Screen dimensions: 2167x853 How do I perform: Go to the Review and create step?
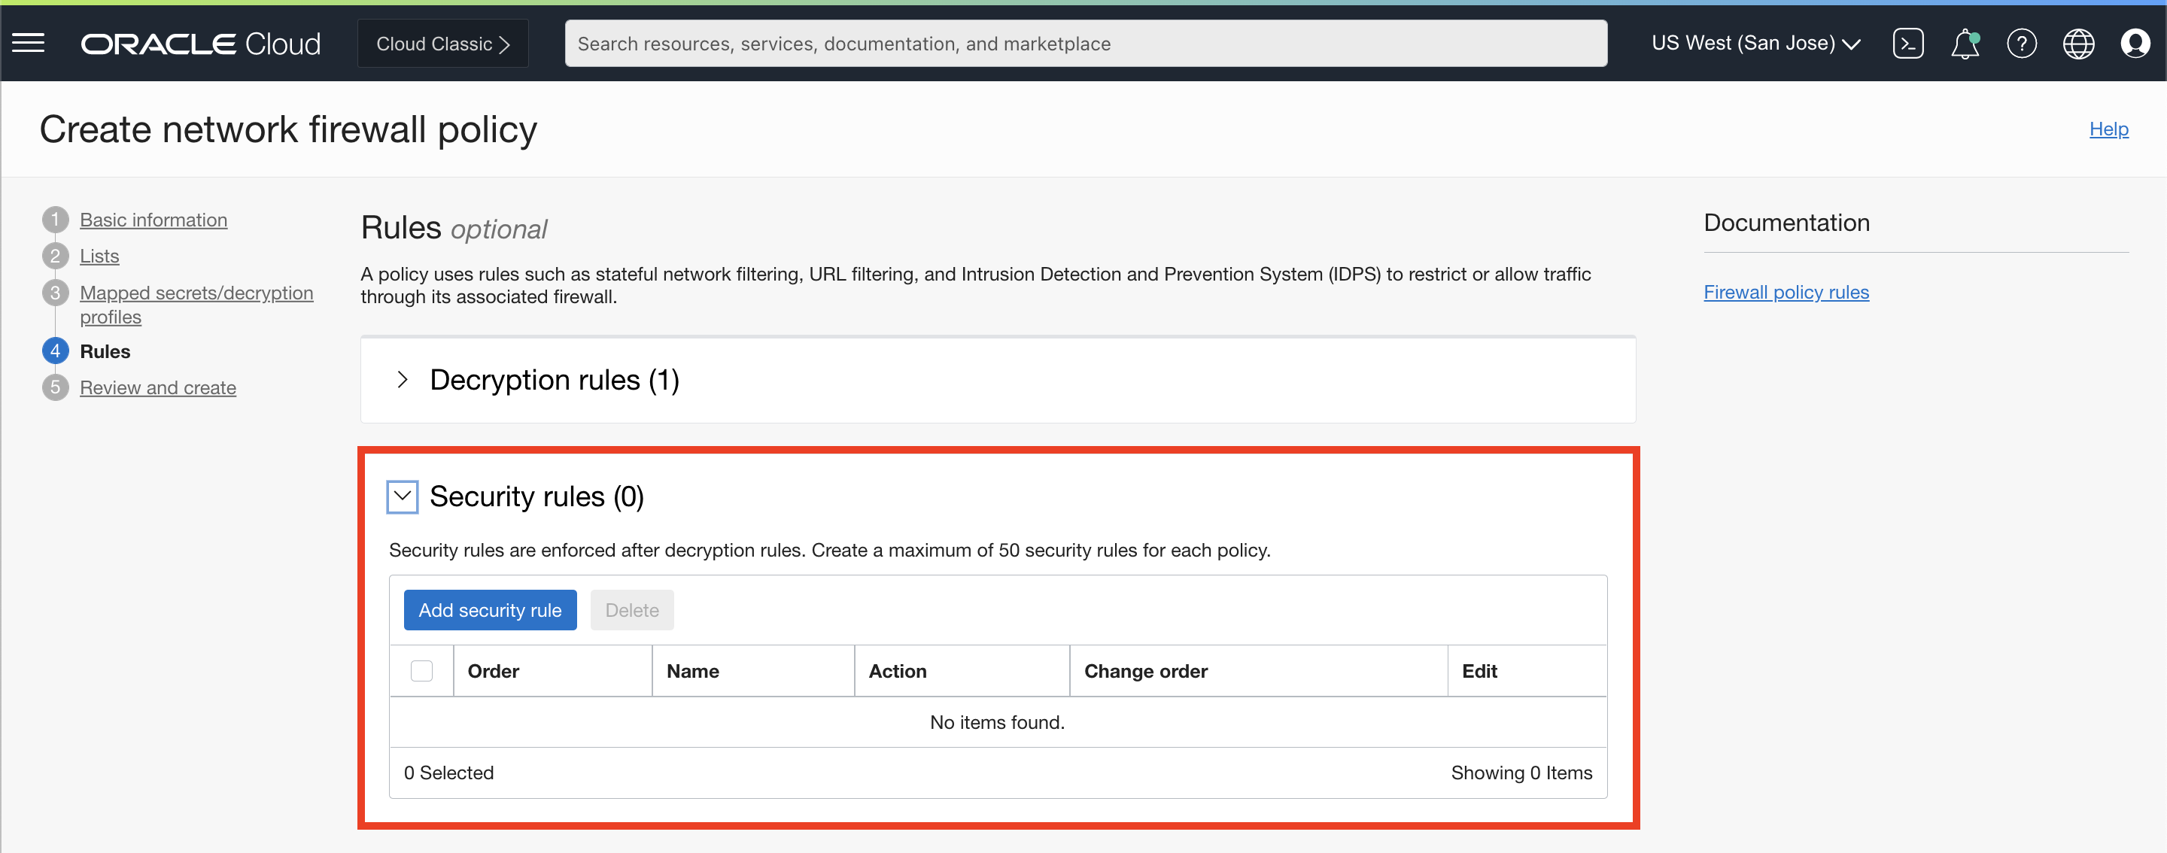click(157, 388)
